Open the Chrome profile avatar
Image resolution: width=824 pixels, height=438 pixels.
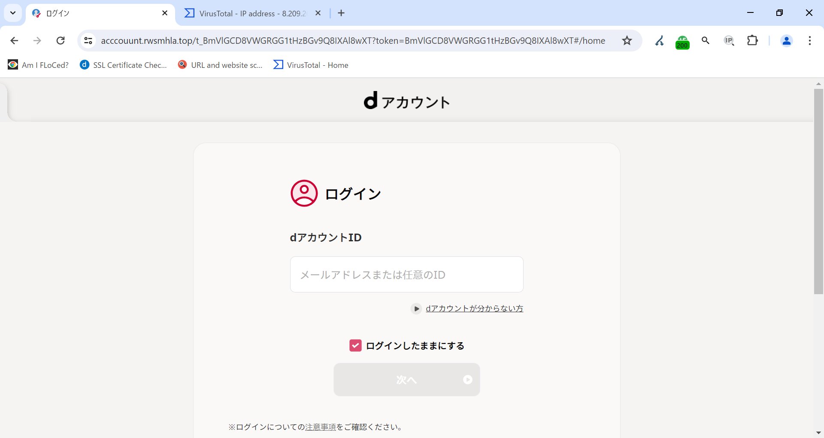click(x=786, y=41)
